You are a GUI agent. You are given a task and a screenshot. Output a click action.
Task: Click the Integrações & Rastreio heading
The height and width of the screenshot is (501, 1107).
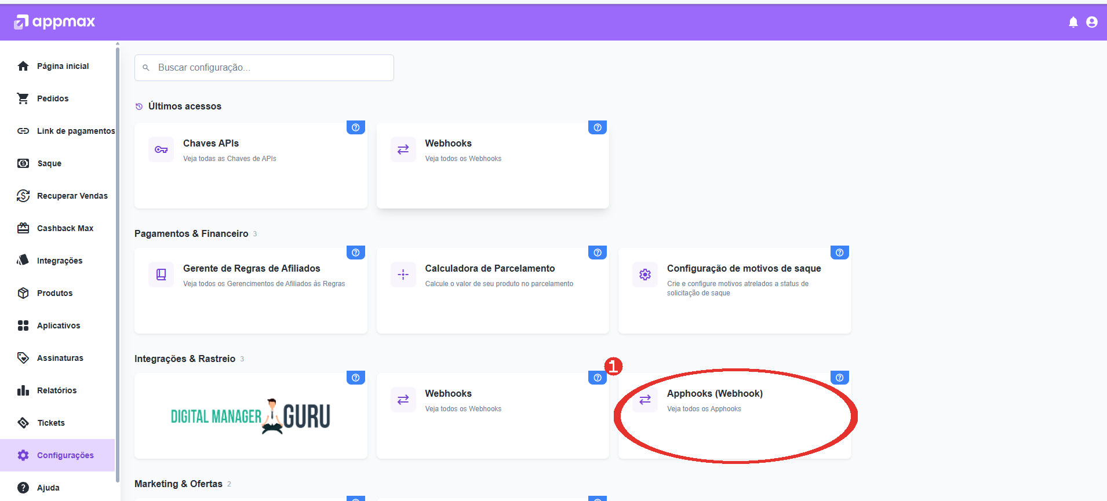tap(185, 359)
